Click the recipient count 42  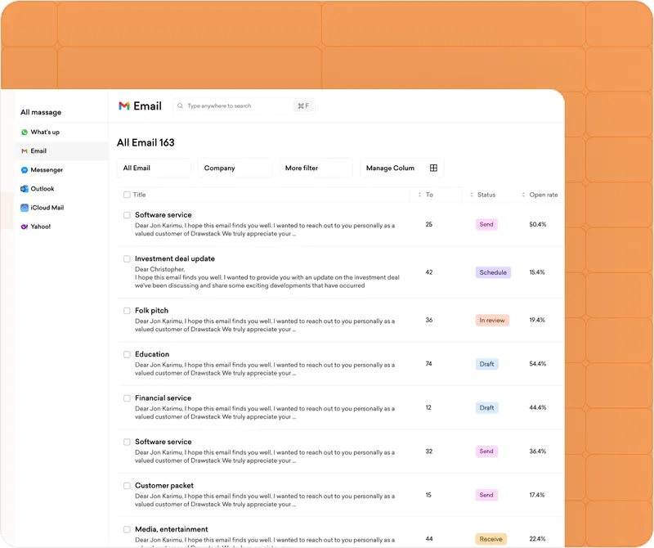(x=428, y=272)
